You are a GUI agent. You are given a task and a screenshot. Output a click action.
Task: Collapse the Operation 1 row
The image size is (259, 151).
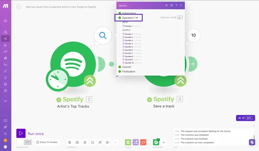[130, 18]
